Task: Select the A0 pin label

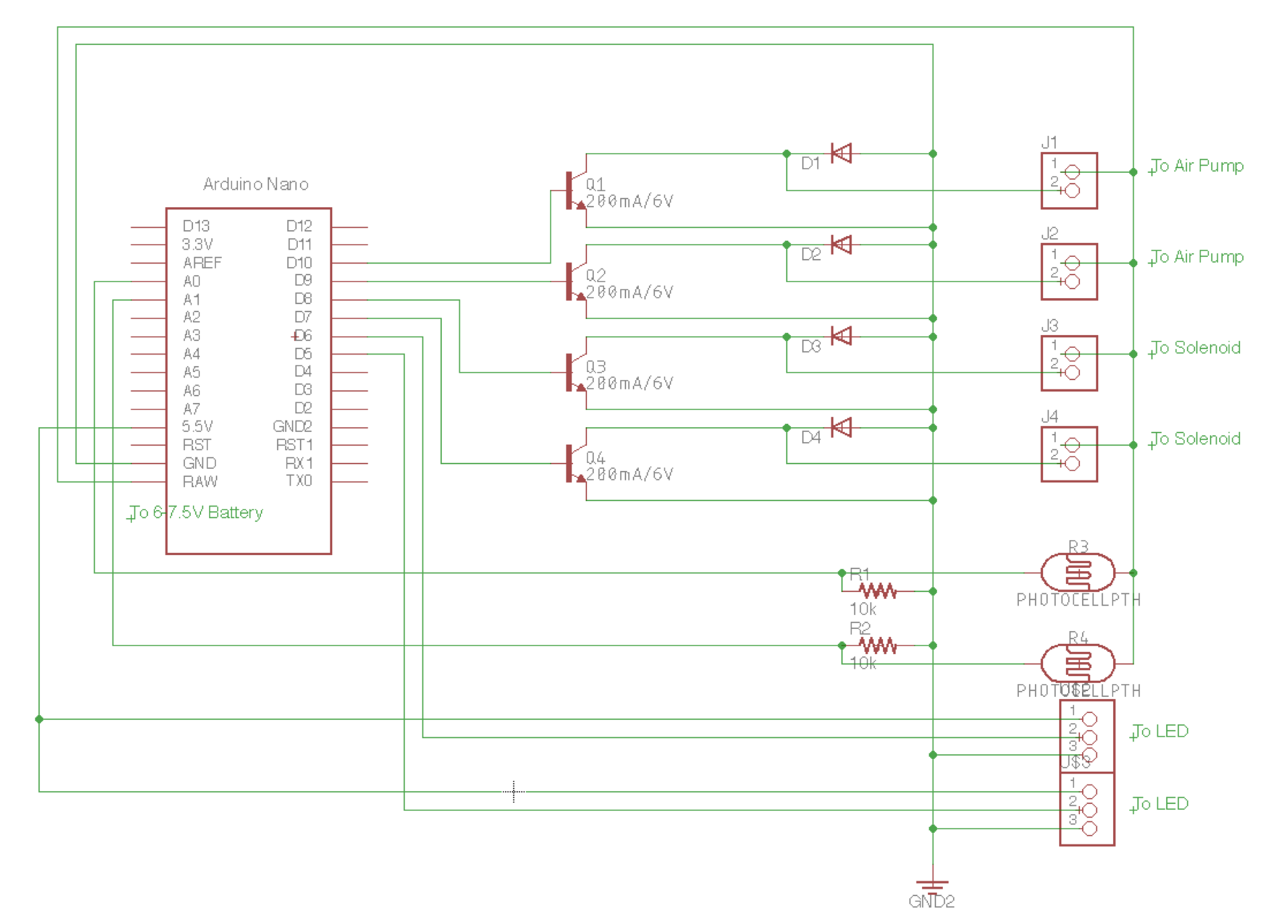Action: click(192, 281)
